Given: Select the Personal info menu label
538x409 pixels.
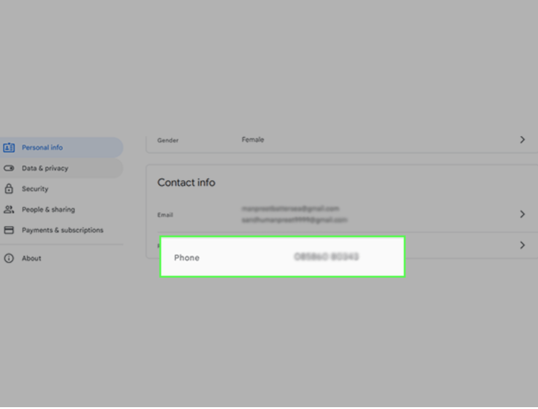Looking at the screenshot, I should pos(42,148).
